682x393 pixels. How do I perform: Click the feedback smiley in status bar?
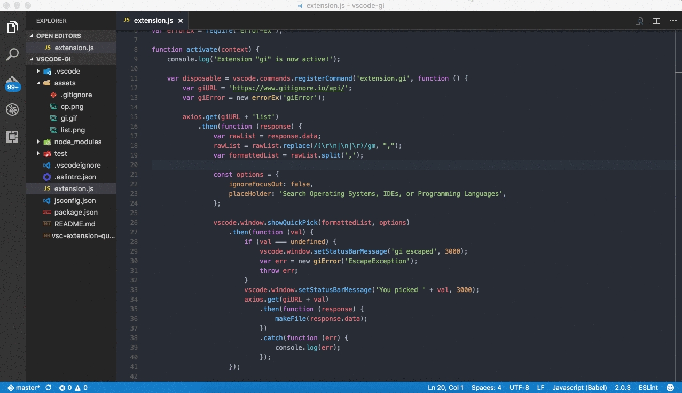[x=671, y=388]
